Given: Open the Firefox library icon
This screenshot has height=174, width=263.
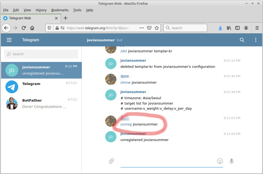Looking at the screenshot, I should [x=229, y=28].
